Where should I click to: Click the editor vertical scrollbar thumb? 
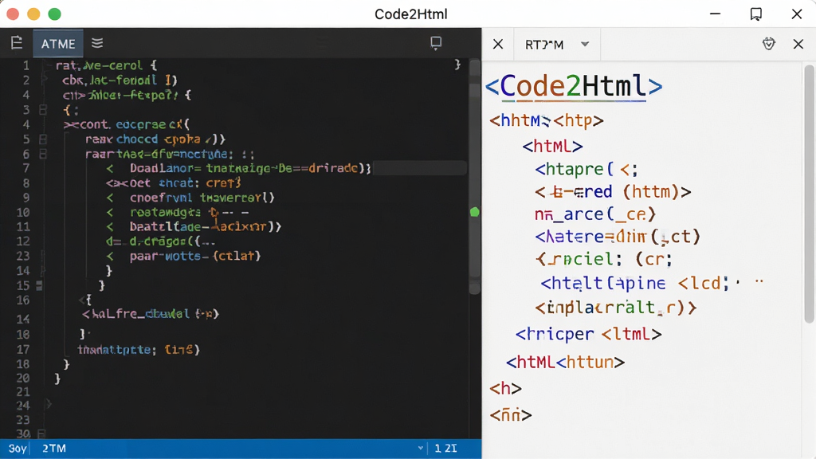[475, 177]
